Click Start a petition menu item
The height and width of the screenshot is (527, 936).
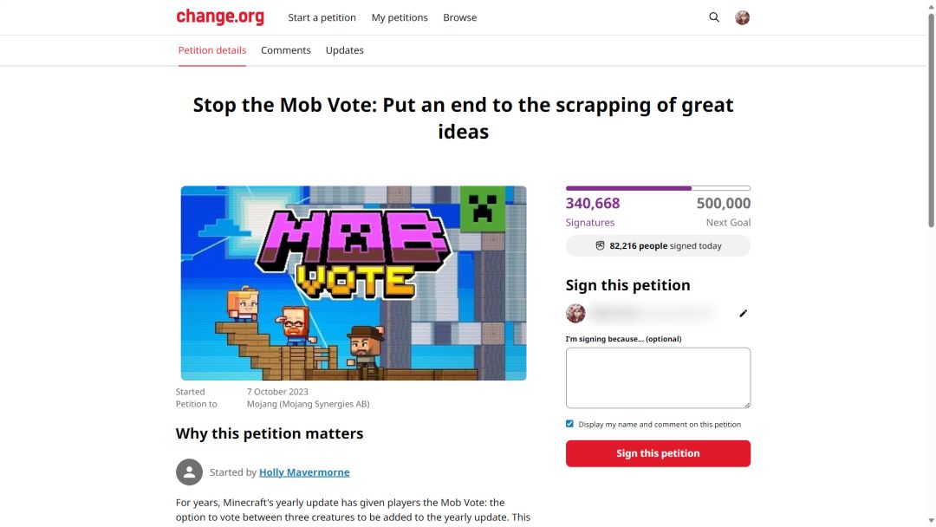(x=322, y=17)
